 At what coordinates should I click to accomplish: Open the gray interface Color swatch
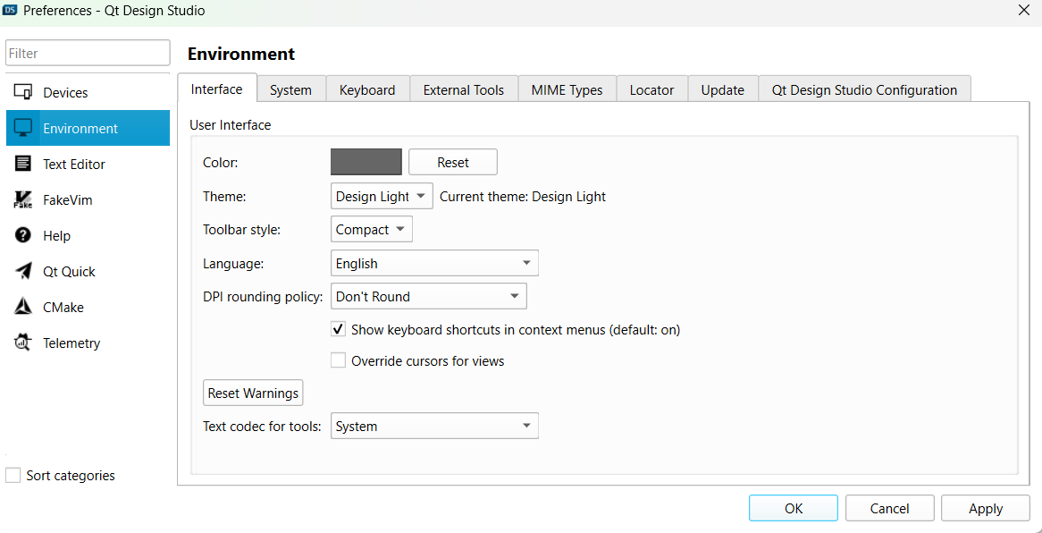[x=366, y=162]
